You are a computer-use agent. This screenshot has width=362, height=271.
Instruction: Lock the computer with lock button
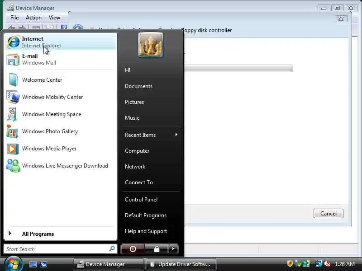(157, 249)
